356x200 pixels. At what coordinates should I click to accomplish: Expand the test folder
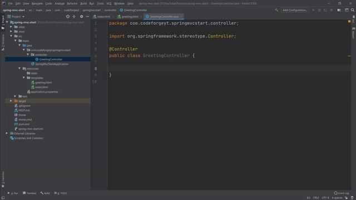pyautogui.click(x=16, y=96)
